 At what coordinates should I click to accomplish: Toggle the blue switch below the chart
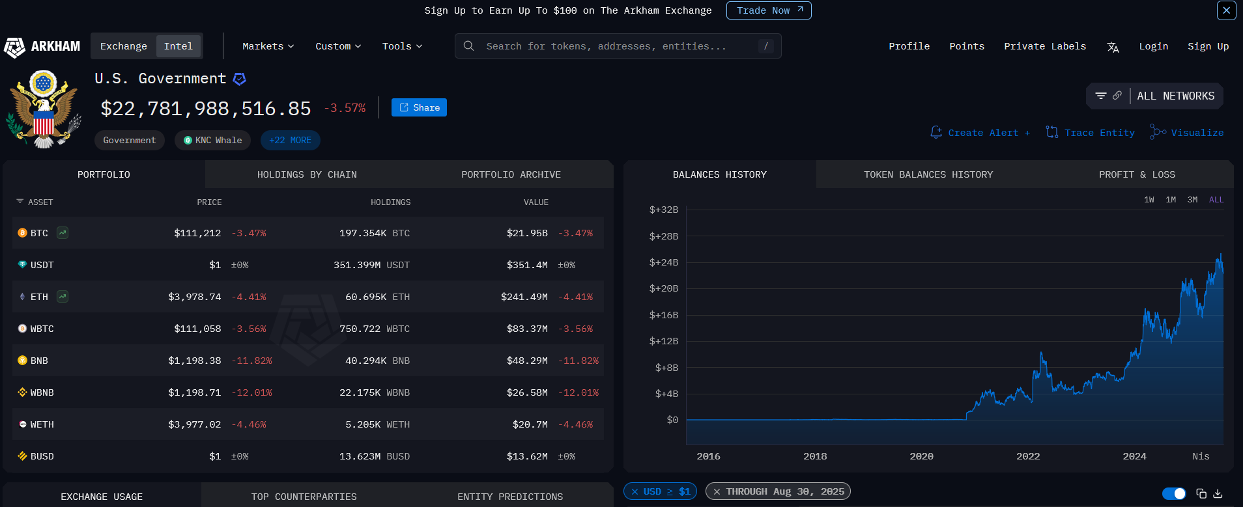1174,493
